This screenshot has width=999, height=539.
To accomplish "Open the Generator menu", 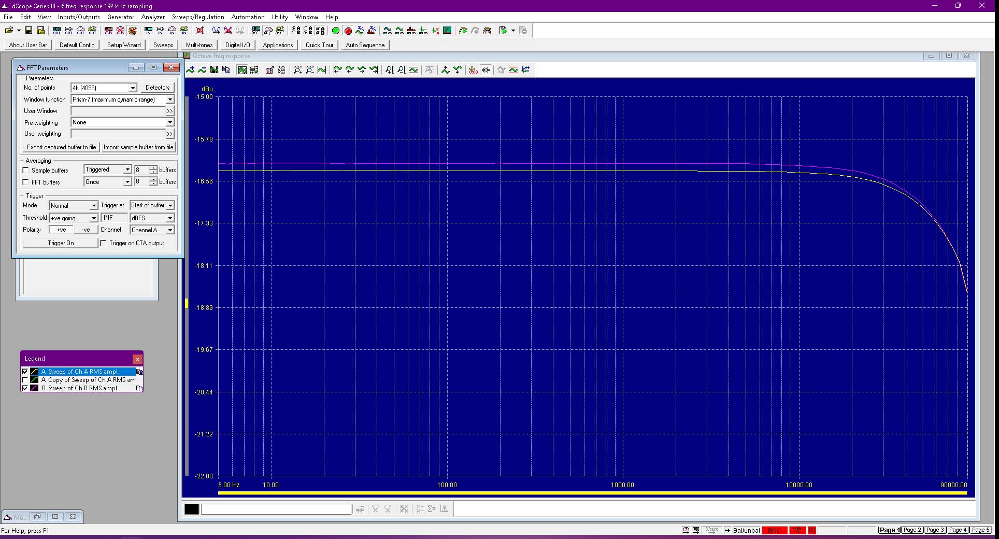I will 121,17.
